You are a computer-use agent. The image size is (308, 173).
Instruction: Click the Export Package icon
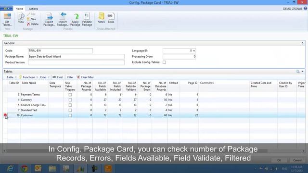(x=49, y=20)
